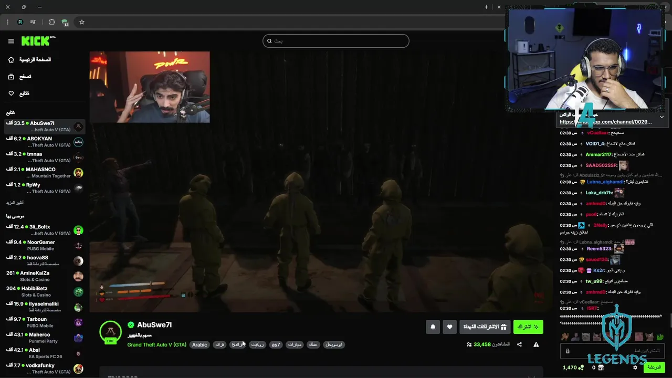
Task: Click AbuSwe7l live avatar below video
Action: pos(110,332)
